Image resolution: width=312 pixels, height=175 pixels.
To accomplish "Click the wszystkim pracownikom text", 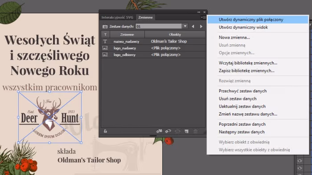I will (x=50, y=87).
